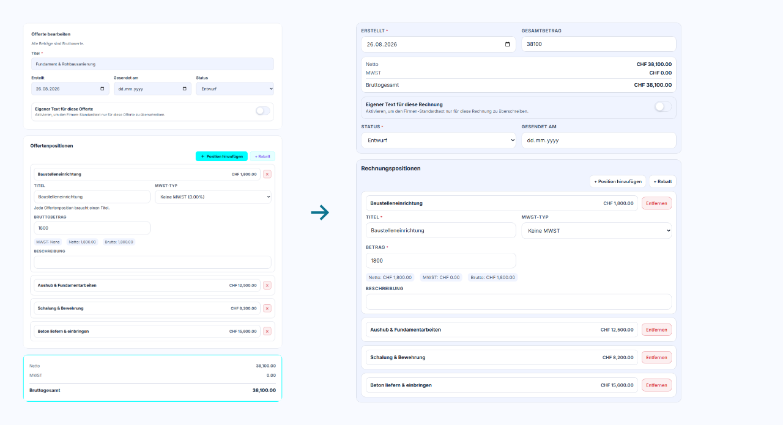
Task: Click the cyan '+ Position hinzufügen' button
Action: pos(221,156)
